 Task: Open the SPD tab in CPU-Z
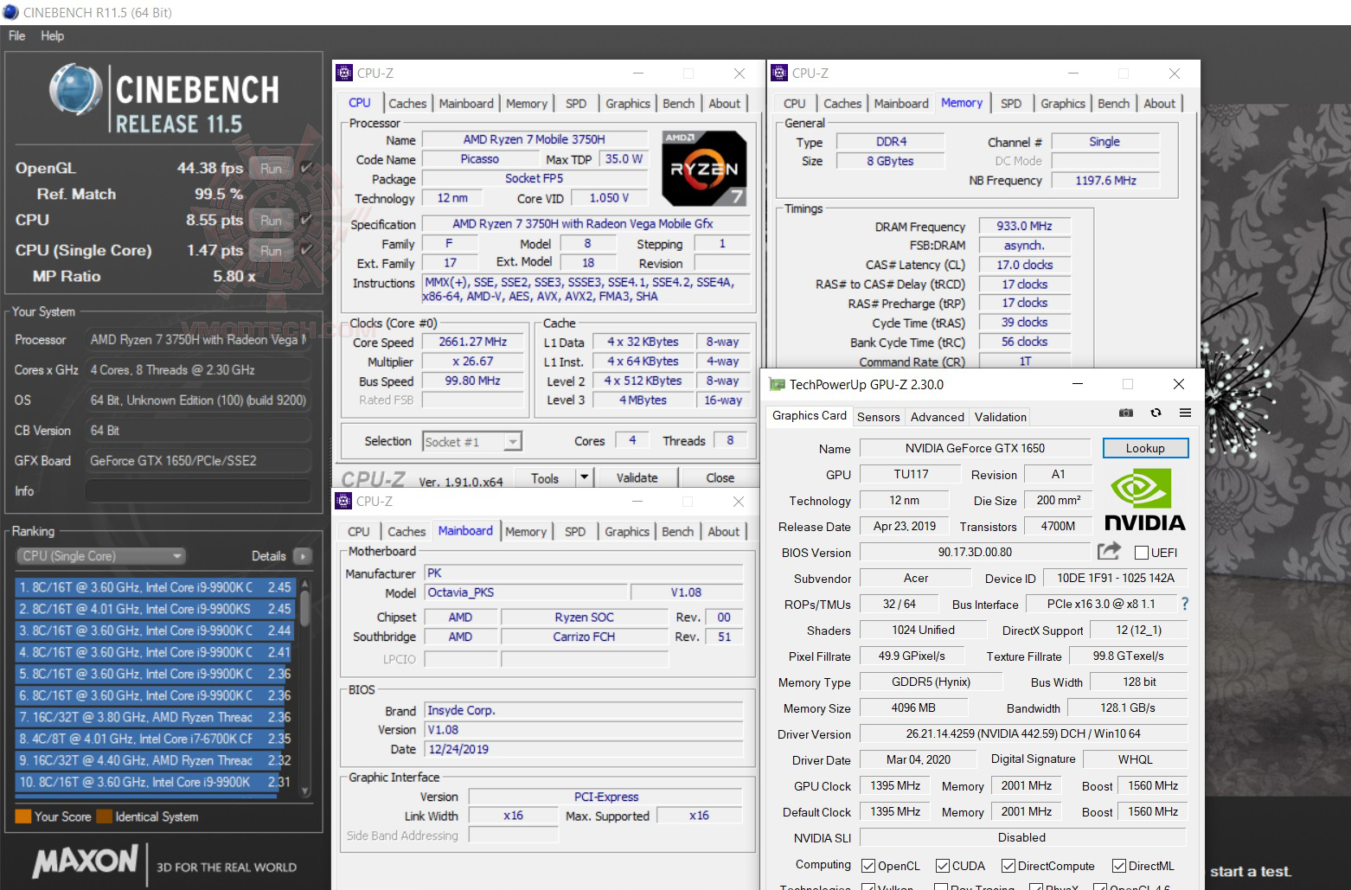pos(576,103)
